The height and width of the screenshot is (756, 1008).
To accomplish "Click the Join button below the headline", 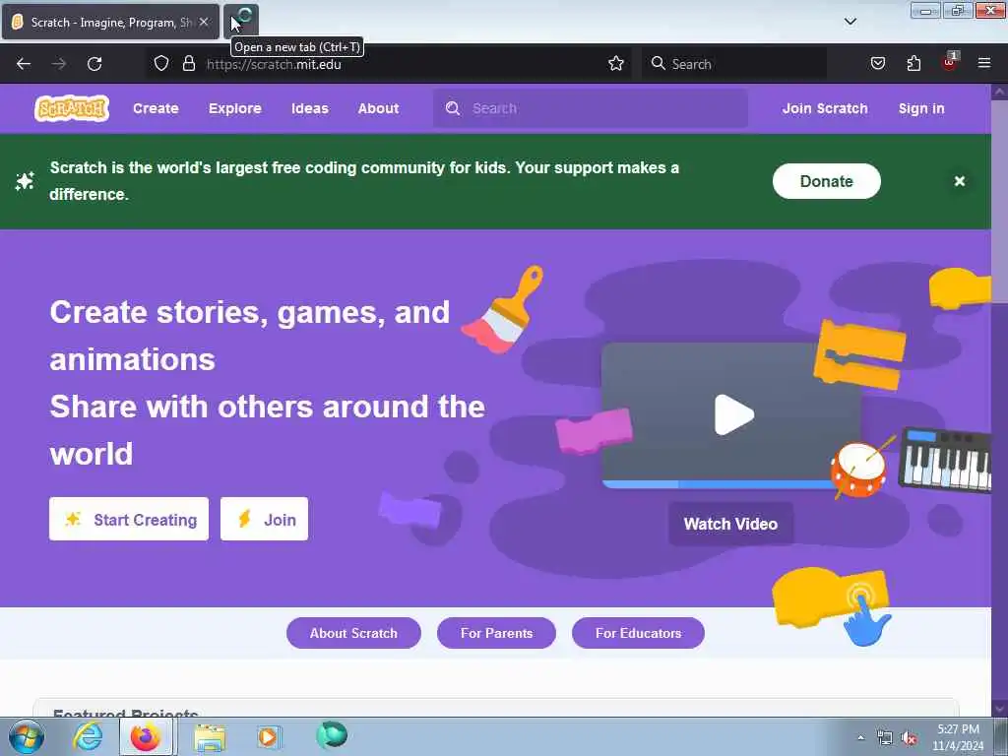I will tap(264, 519).
